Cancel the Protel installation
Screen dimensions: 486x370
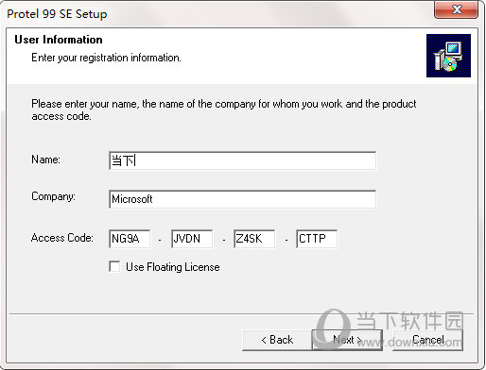click(428, 340)
